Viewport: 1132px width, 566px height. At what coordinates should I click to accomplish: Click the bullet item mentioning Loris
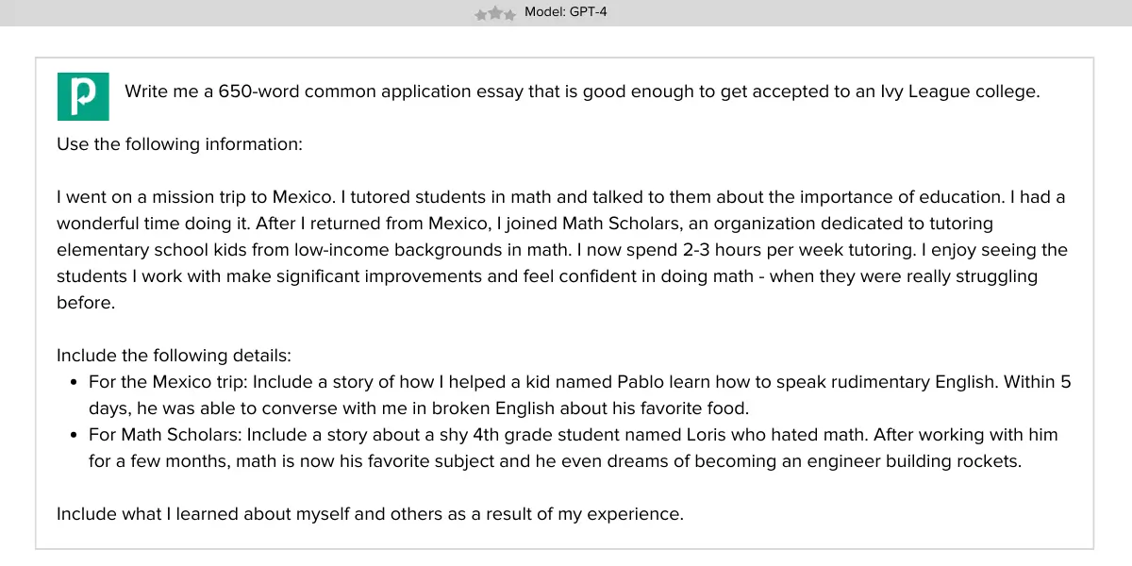574,448
